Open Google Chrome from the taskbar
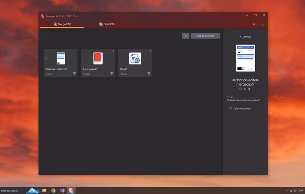 (53, 191)
